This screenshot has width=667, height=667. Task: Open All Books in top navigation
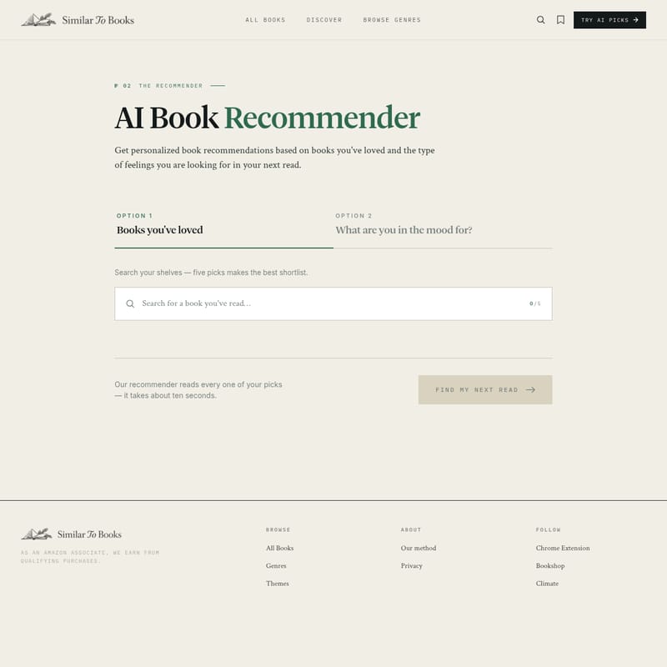point(265,20)
